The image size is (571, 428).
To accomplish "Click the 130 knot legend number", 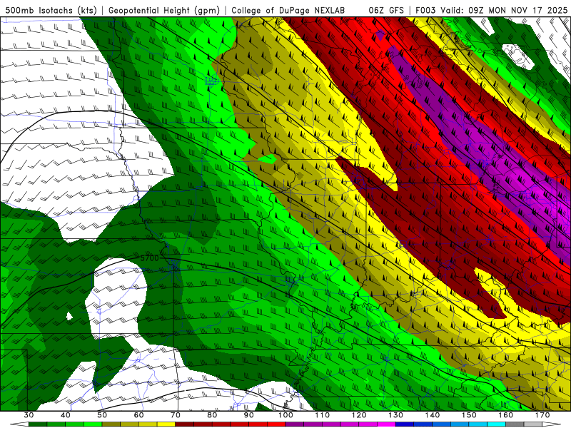I will tap(395, 415).
